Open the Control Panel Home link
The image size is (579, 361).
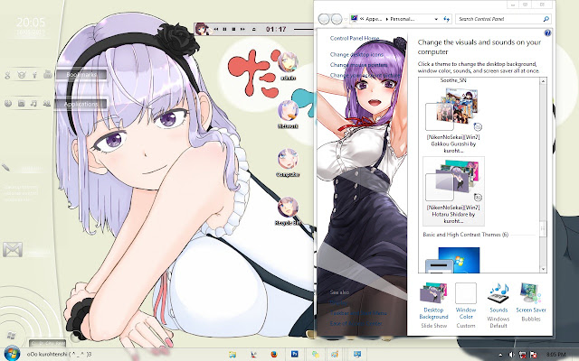tap(355, 38)
